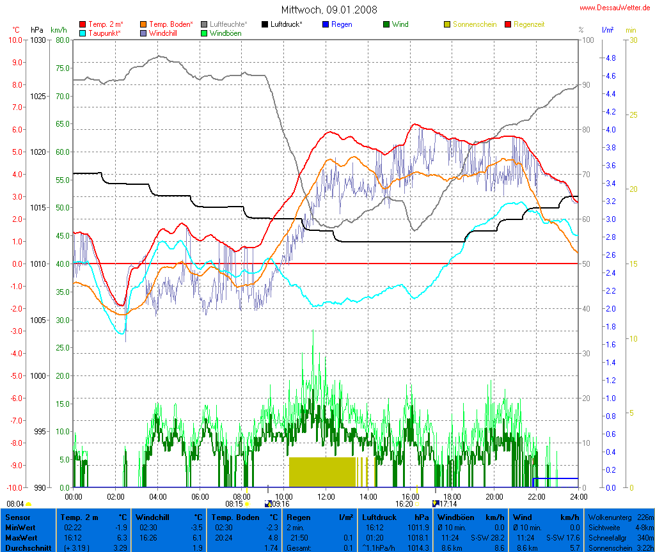Click the moon icon next to 09:16
This screenshot has width=655, height=552.
(268, 504)
